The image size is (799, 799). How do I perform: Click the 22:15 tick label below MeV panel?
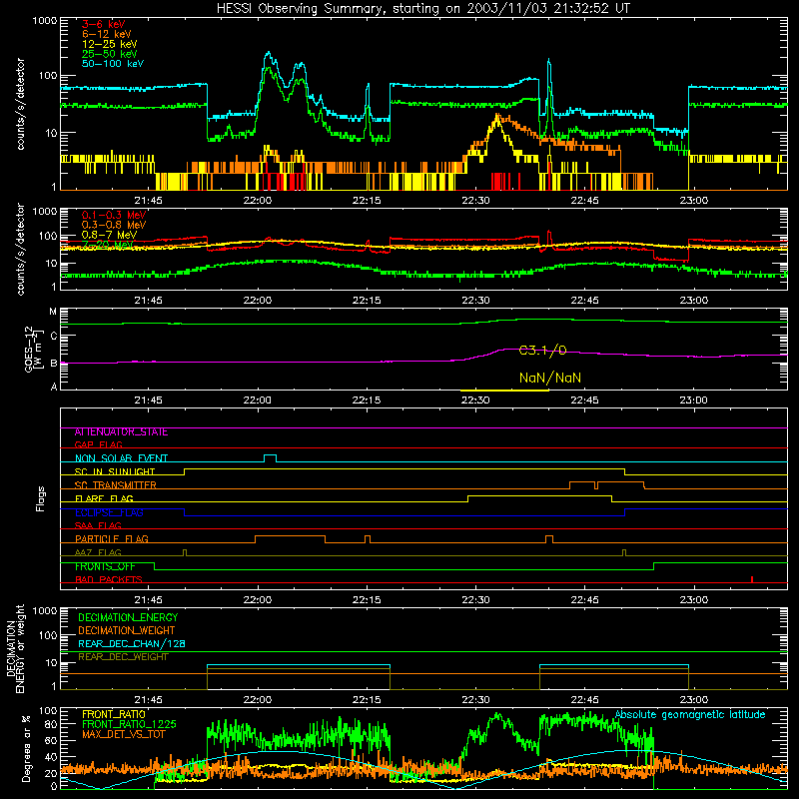point(367,301)
